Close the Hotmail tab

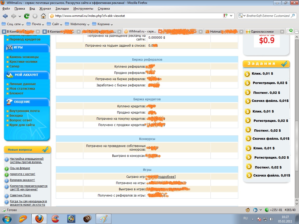[241, 32]
